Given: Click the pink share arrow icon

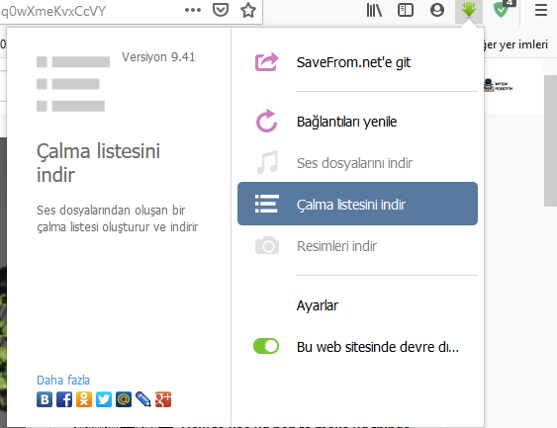Looking at the screenshot, I should pyautogui.click(x=266, y=61).
